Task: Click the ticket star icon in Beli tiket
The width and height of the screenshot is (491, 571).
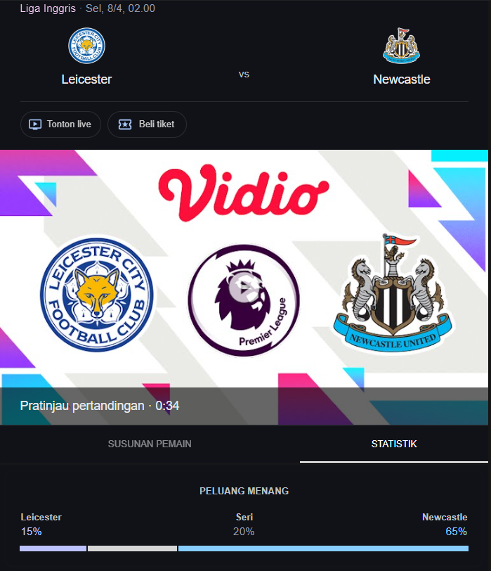Action: pos(125,124)
